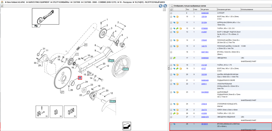The image size is (272, 131).
Task: Open New Holland AG APAC breadcrumb
Action: [16, 2]
